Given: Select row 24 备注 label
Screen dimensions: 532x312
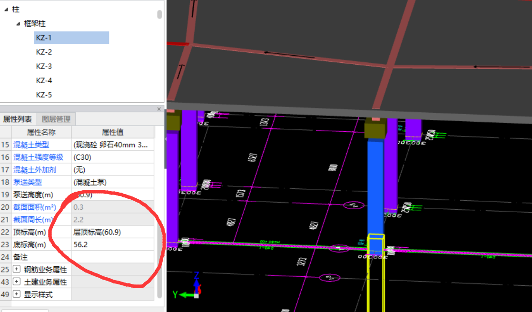Looking at the screenshot, I should (20, 257).
